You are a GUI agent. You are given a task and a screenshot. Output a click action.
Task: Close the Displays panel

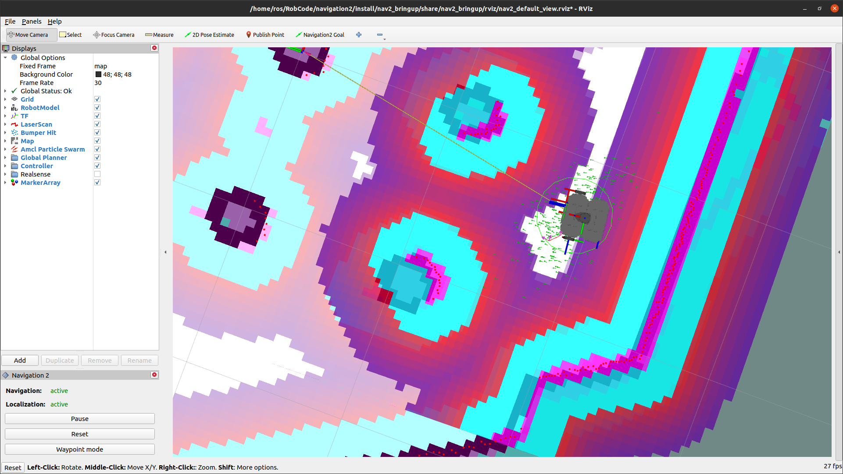(154, 48)
